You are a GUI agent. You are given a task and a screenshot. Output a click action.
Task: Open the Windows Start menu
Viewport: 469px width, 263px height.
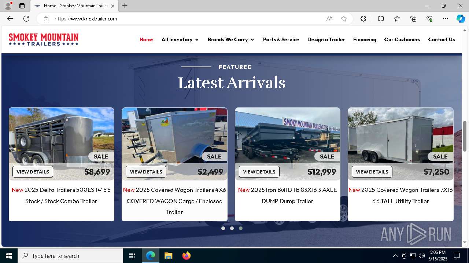pos(9,256)
